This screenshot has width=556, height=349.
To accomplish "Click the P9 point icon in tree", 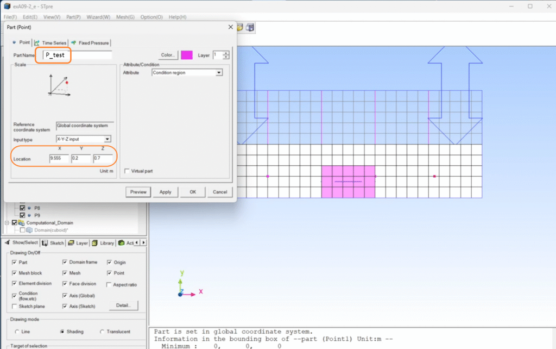I will 29,215.
